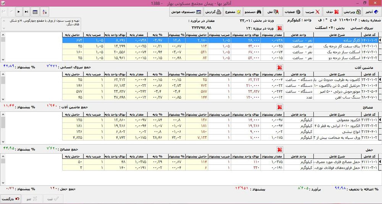Jump to the last record arrow

pos(26,12)
